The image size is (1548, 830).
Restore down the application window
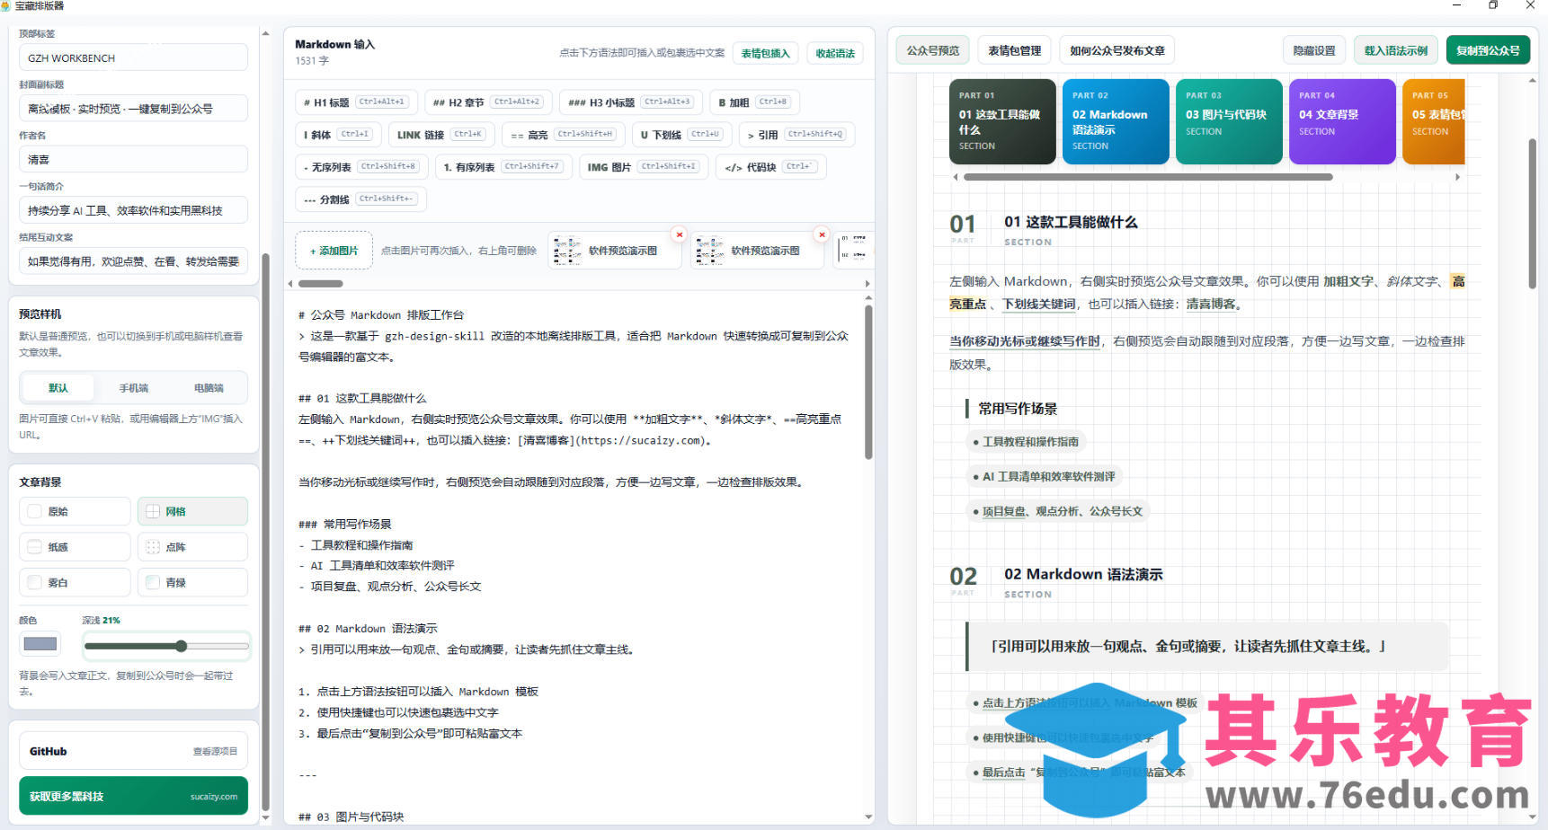[x=1493, y=5]
